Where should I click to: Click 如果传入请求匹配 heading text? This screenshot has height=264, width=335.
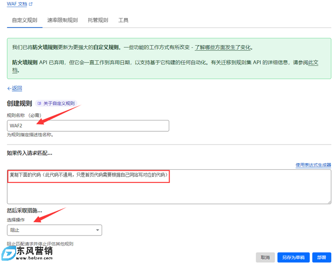pos(29,153)
